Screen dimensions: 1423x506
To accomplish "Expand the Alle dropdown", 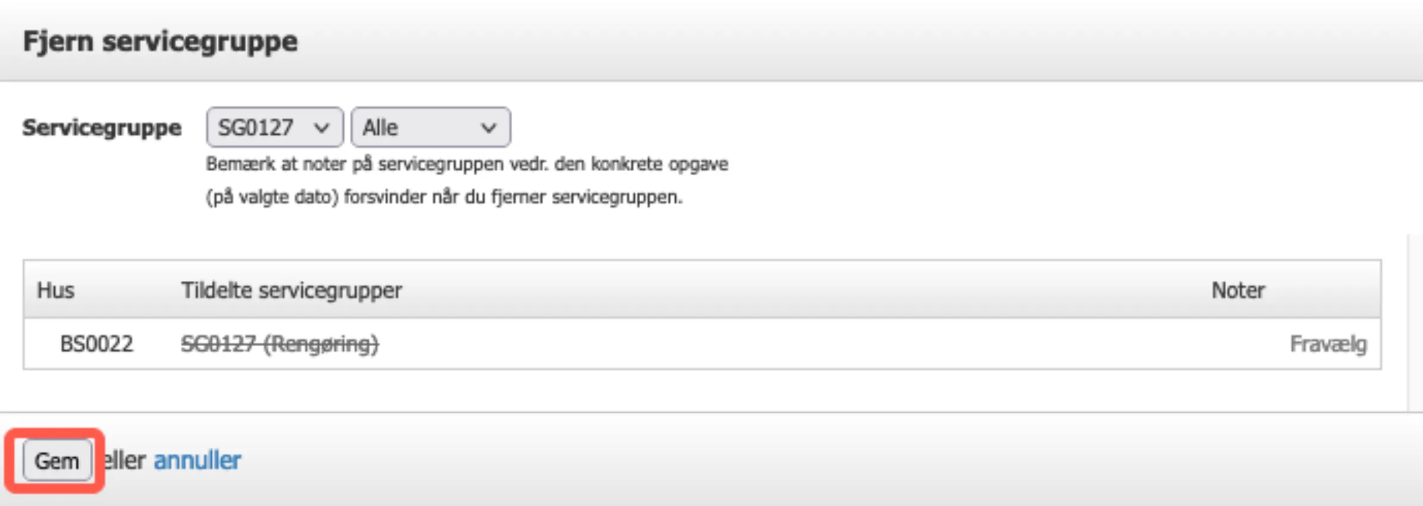I will (430, 127).
